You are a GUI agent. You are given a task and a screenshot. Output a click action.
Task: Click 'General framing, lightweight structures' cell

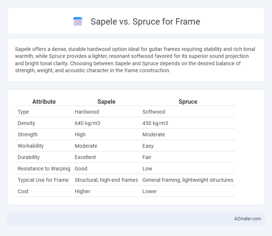(188, 180)
